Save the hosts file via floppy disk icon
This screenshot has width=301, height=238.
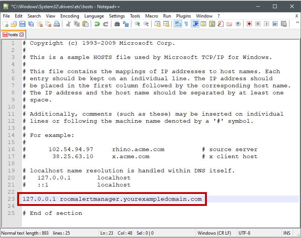[x=22, y=24]
